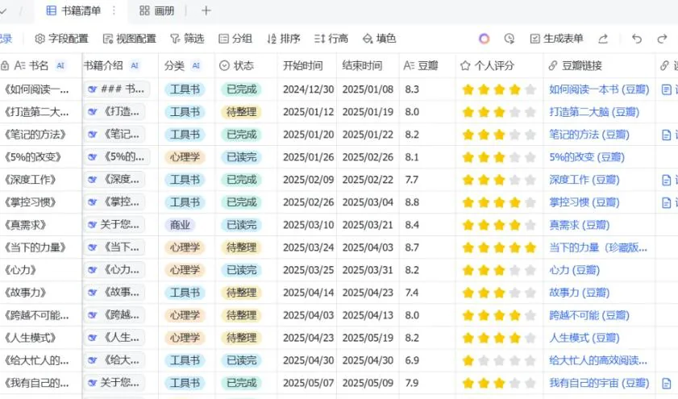Redo the last action

[x=662, y=39]
